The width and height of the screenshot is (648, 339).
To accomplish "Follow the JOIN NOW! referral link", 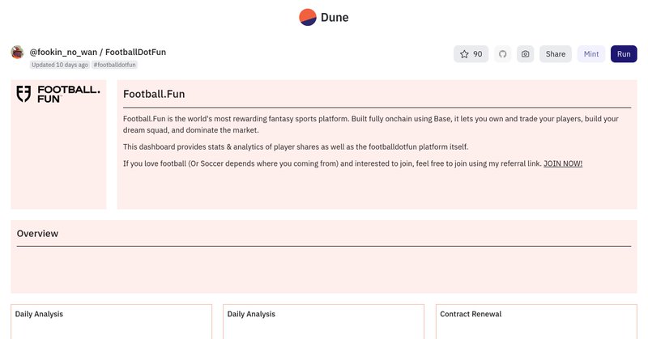I will (x=563, y=163).
